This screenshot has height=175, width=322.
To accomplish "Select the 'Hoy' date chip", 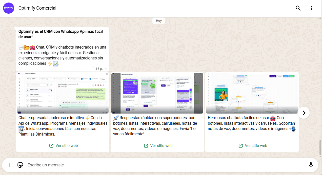I will (159, 21).
